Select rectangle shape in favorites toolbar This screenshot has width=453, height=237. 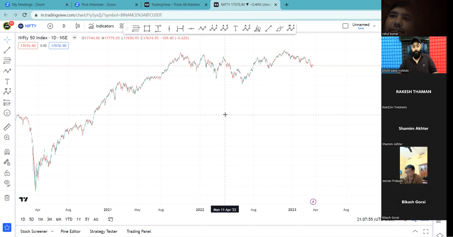click(x=147, y=28)
